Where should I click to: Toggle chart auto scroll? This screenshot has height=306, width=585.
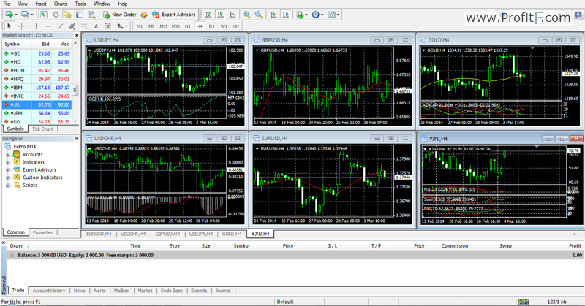click(x=273, y=15)
